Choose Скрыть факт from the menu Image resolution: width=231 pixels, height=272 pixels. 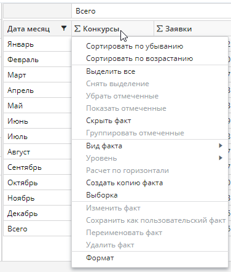[150, 121]
